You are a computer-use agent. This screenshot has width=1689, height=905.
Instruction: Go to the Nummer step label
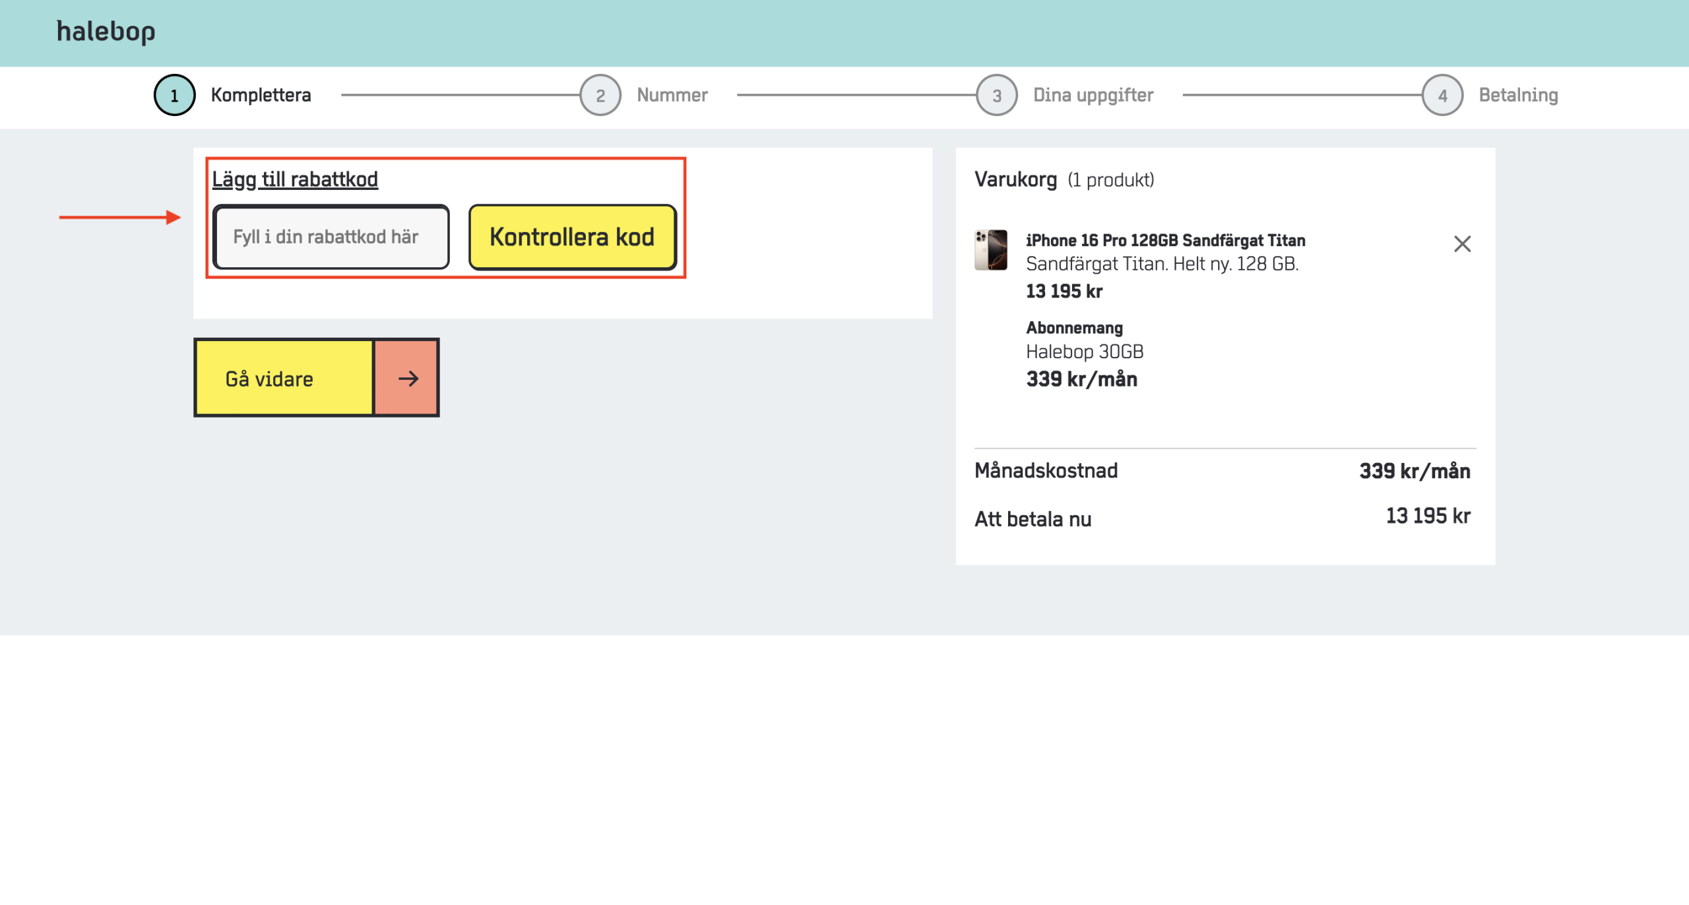click(672, 95)
